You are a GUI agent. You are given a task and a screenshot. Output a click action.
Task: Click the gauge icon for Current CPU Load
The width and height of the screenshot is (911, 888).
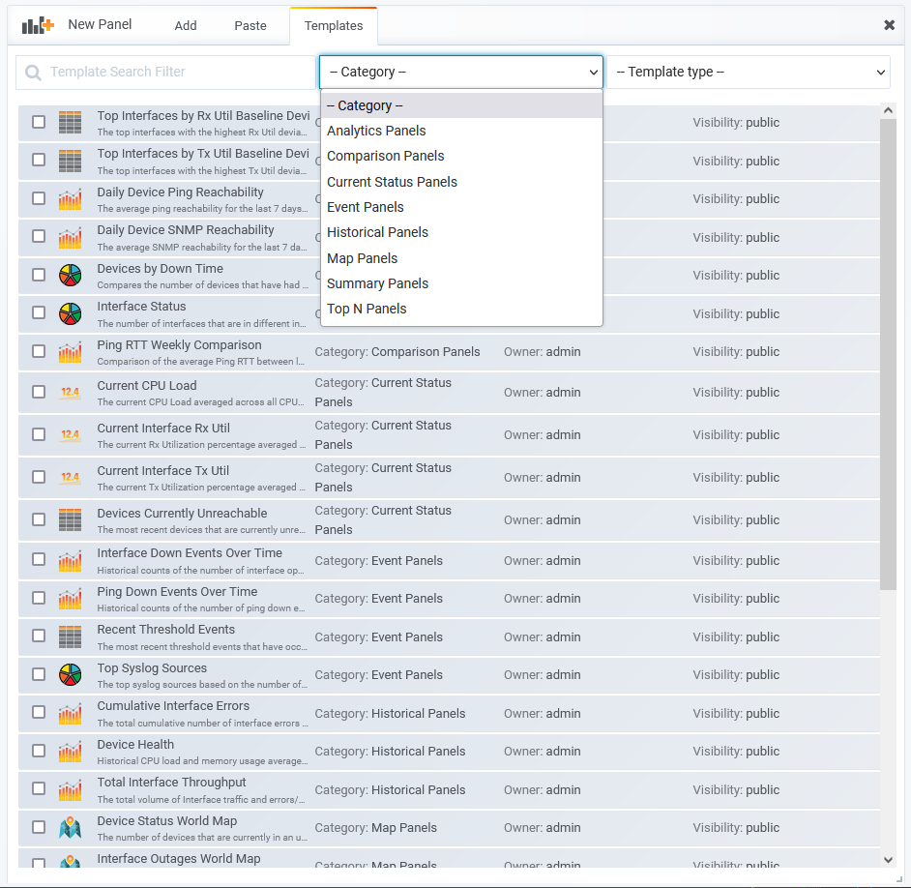pyautogui.click(x=70, y=392)
